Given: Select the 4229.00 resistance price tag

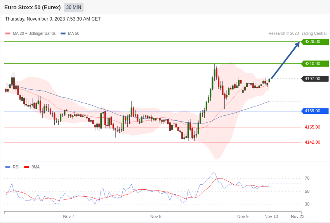Looking at the screenshot, I should click(x=315, y=41).
